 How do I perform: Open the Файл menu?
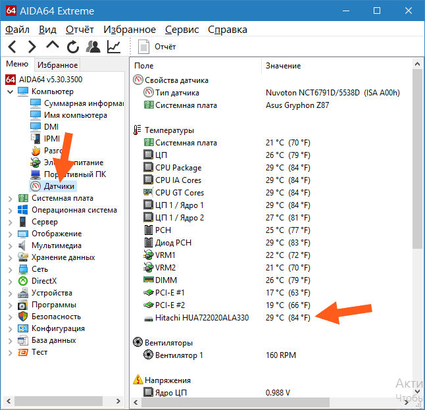[x=17, y=30]
